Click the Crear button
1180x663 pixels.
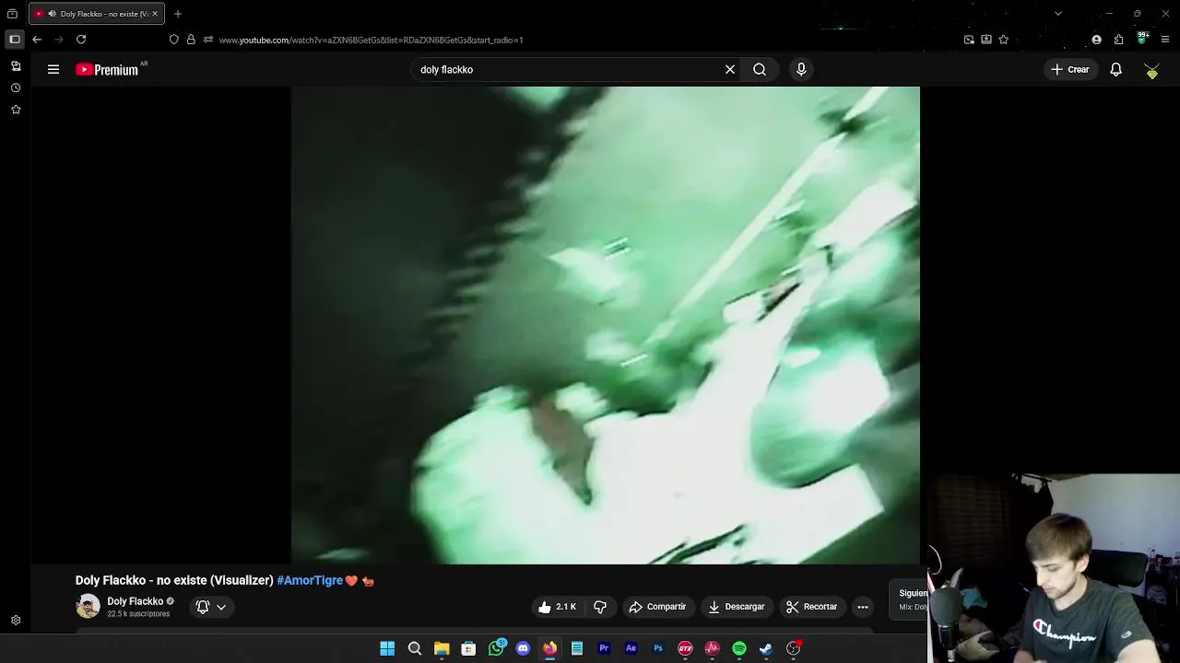pyautogui.click(x=1069, y=69)
